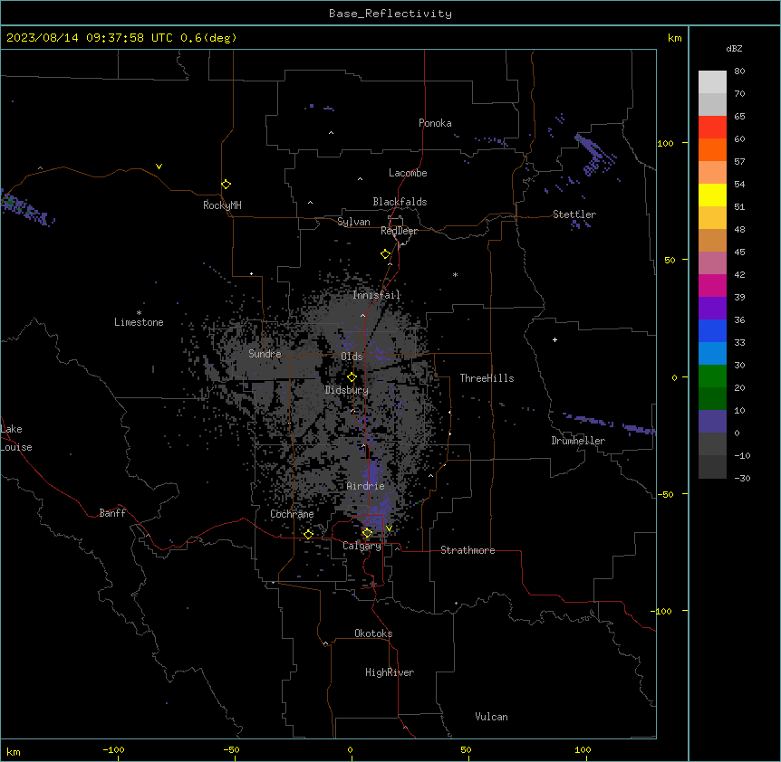781x762 pixels.
Task: Click the Innisfail label on the map
Action: 377,295
